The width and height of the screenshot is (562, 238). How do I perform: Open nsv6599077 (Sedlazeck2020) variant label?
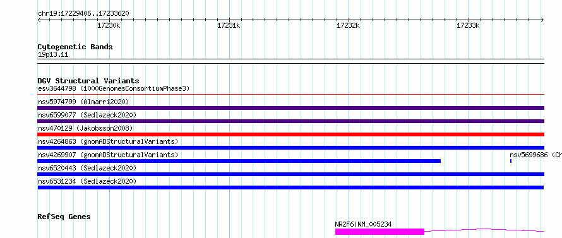pos(87,115)
